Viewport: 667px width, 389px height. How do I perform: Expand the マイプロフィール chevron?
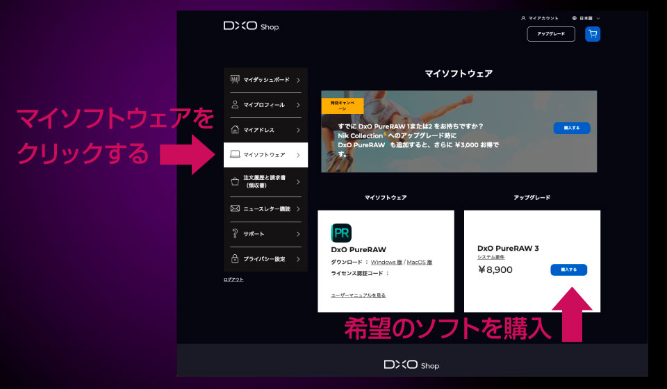(x=298, y=105)
